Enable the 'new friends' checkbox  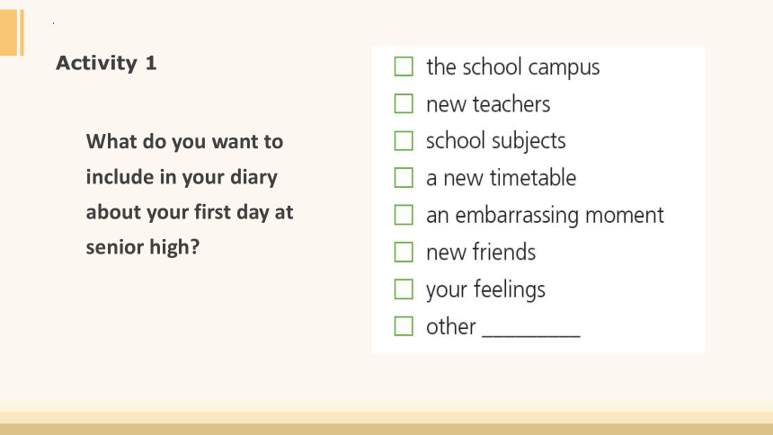[404, 252]
